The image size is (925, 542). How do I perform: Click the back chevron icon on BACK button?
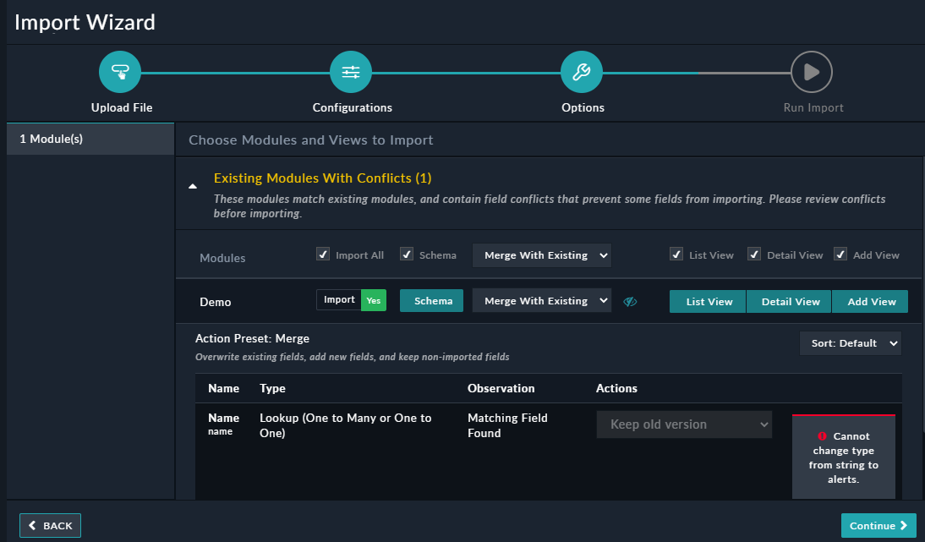click(33, 525)
